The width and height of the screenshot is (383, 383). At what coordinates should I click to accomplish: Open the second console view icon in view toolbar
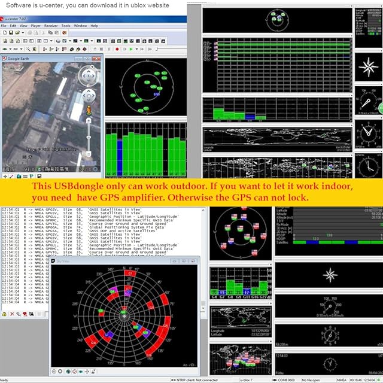(x=11, y=41)
